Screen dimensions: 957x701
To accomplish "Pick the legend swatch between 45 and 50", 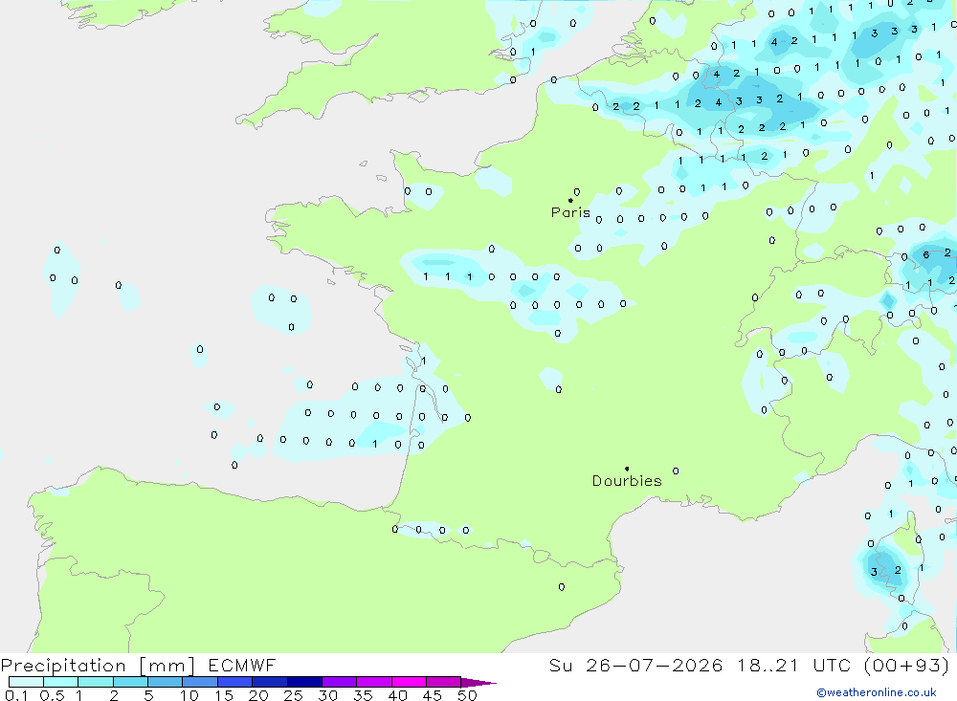I will pos(443,682).
